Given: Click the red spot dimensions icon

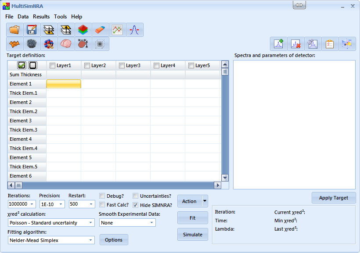Looking at the screenshot, I should click(83, 44).
